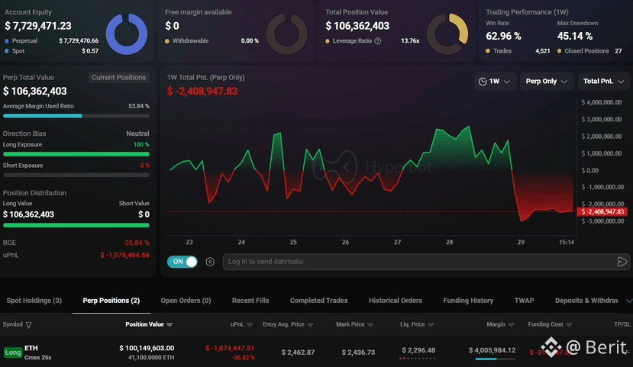
Task: Sort by Position Value icon
Action: (170, 325)
